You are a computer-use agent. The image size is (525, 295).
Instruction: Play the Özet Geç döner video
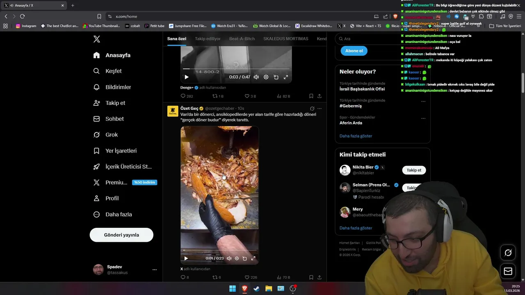186,258
